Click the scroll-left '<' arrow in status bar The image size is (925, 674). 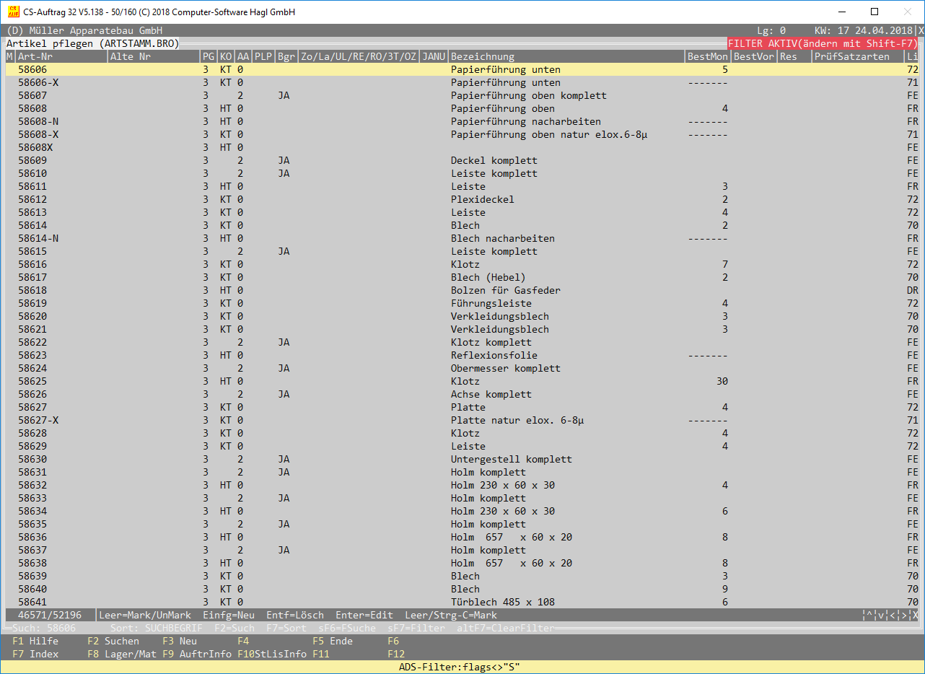893,616
